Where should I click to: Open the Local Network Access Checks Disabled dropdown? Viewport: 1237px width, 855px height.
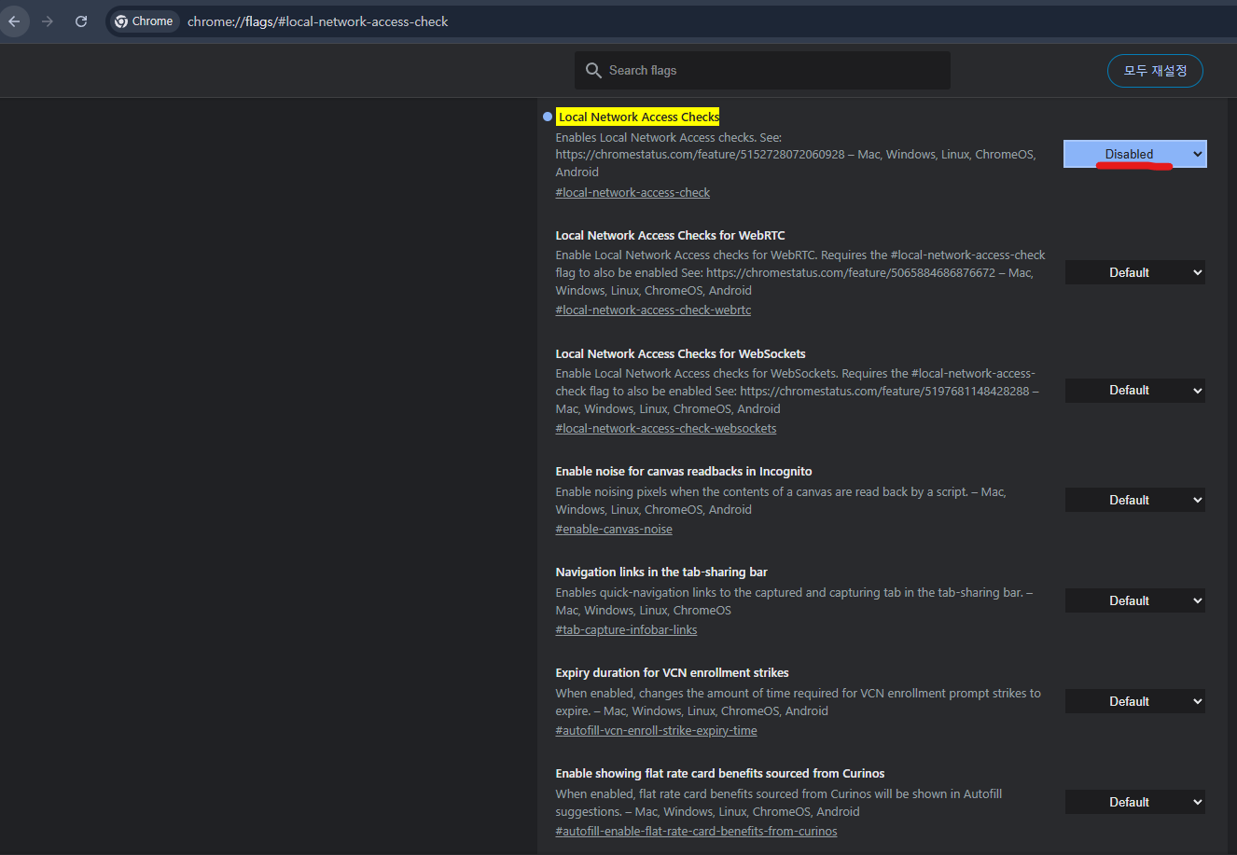[1134, 155]
